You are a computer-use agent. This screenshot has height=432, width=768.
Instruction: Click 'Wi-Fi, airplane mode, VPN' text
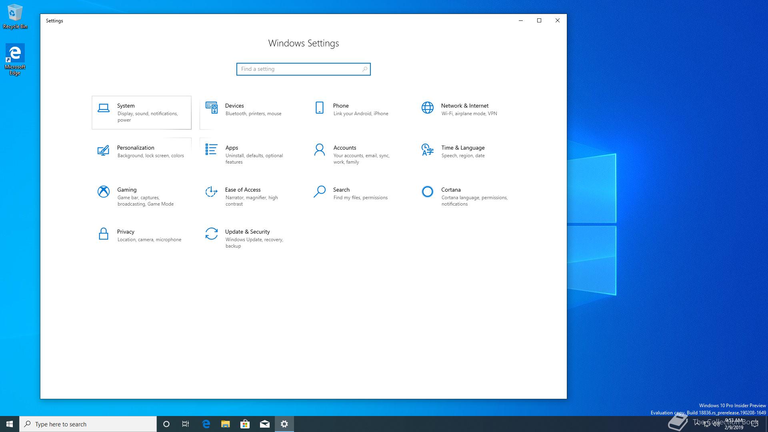(469, 114)
